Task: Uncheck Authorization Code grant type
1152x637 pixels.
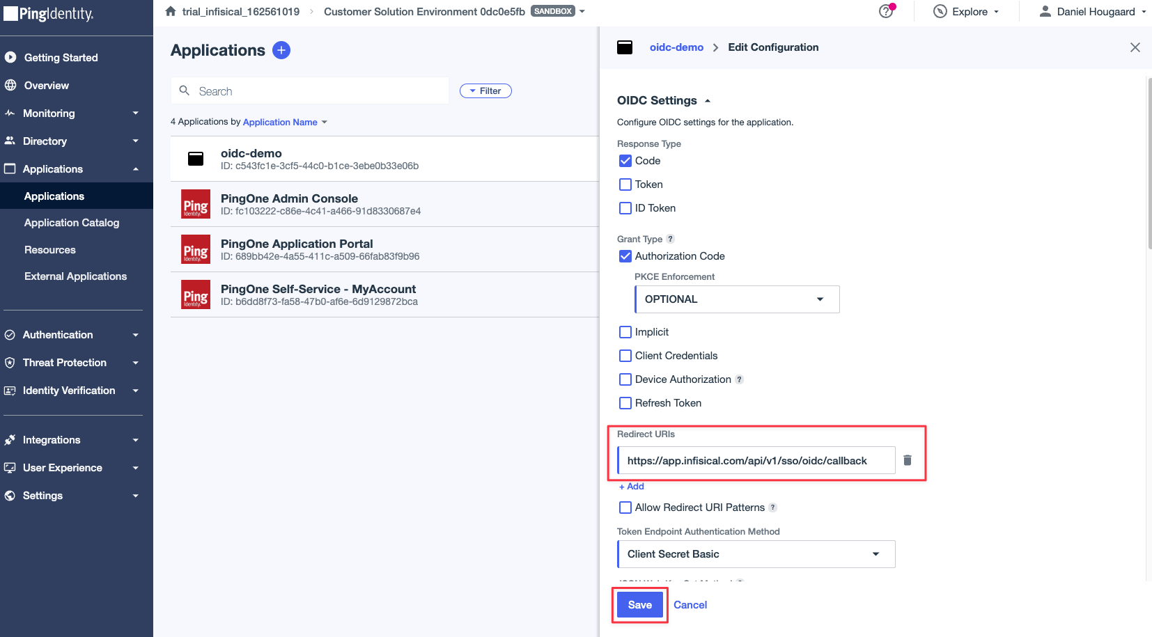Action: click(625, 256)
